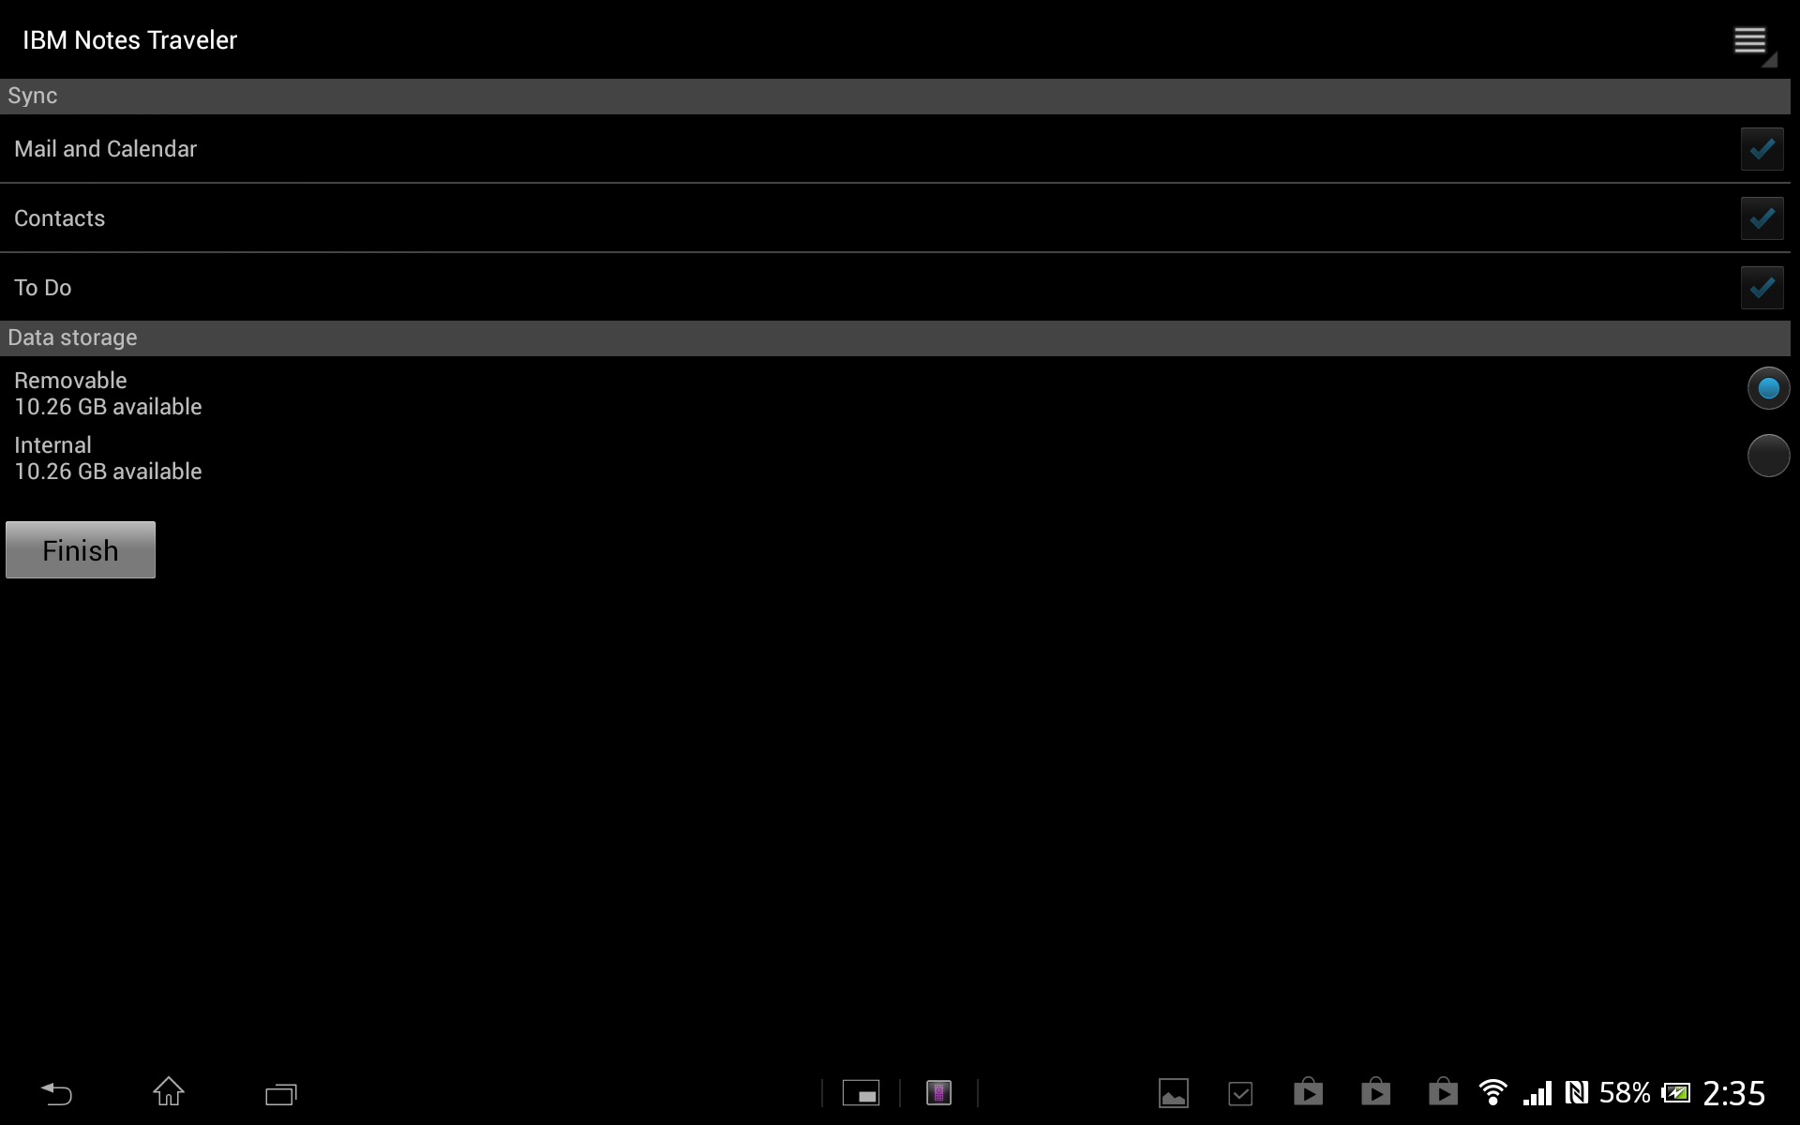
Task: Open the second Play Store notification icon
Action: point(1375,1092)
